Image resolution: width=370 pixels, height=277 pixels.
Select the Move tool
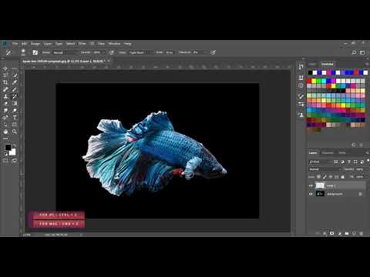[5, 68]
